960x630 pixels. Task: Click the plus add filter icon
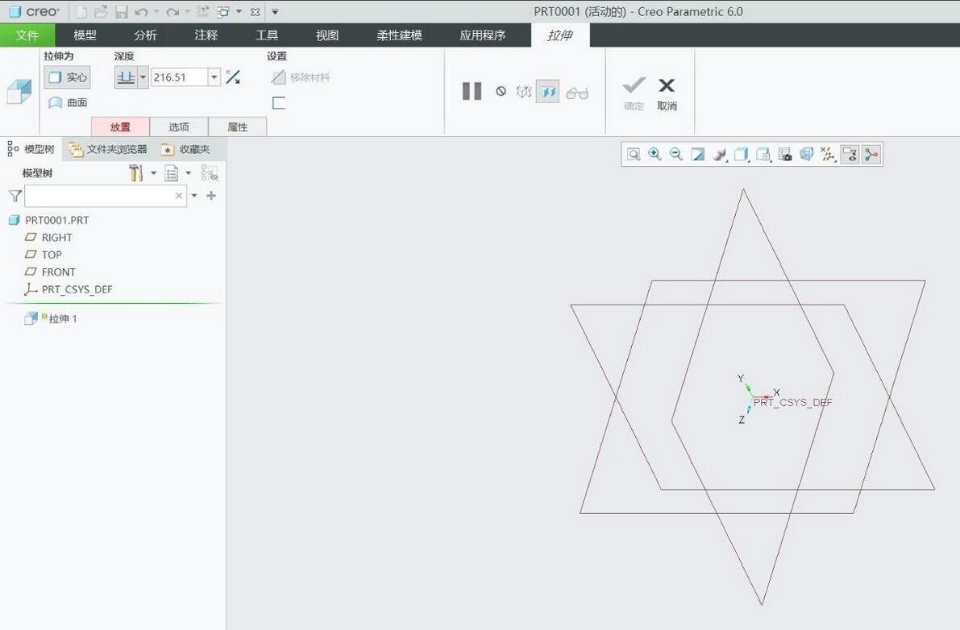tap(211, 196)
